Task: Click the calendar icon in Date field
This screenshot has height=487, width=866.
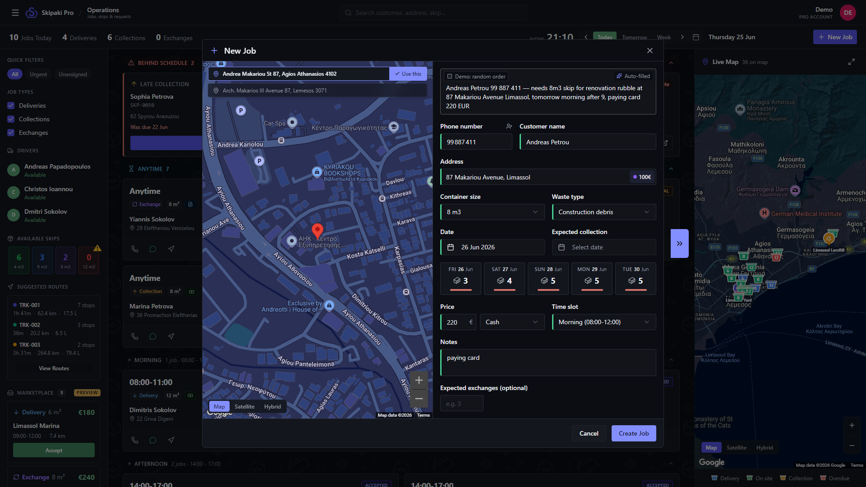Action: (x=450, y=247)
